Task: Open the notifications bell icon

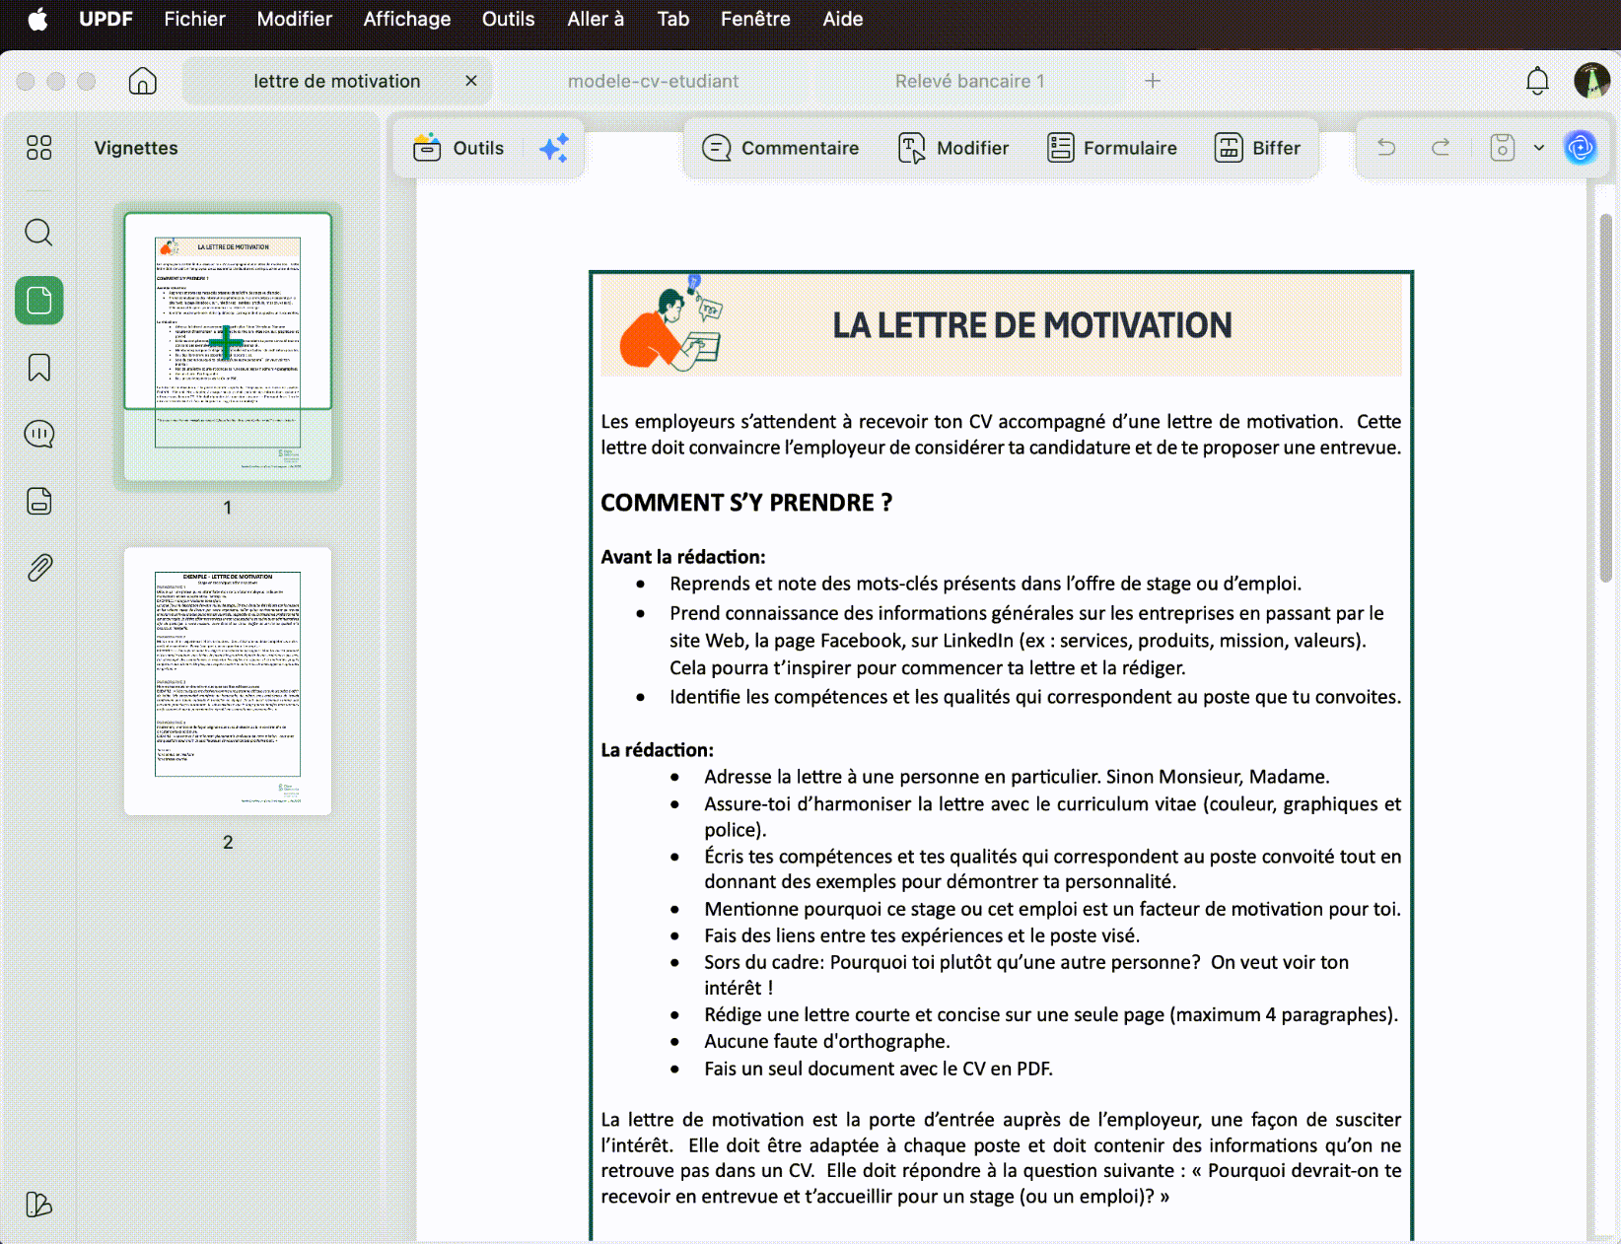Action: click(x=1537, y=81)
